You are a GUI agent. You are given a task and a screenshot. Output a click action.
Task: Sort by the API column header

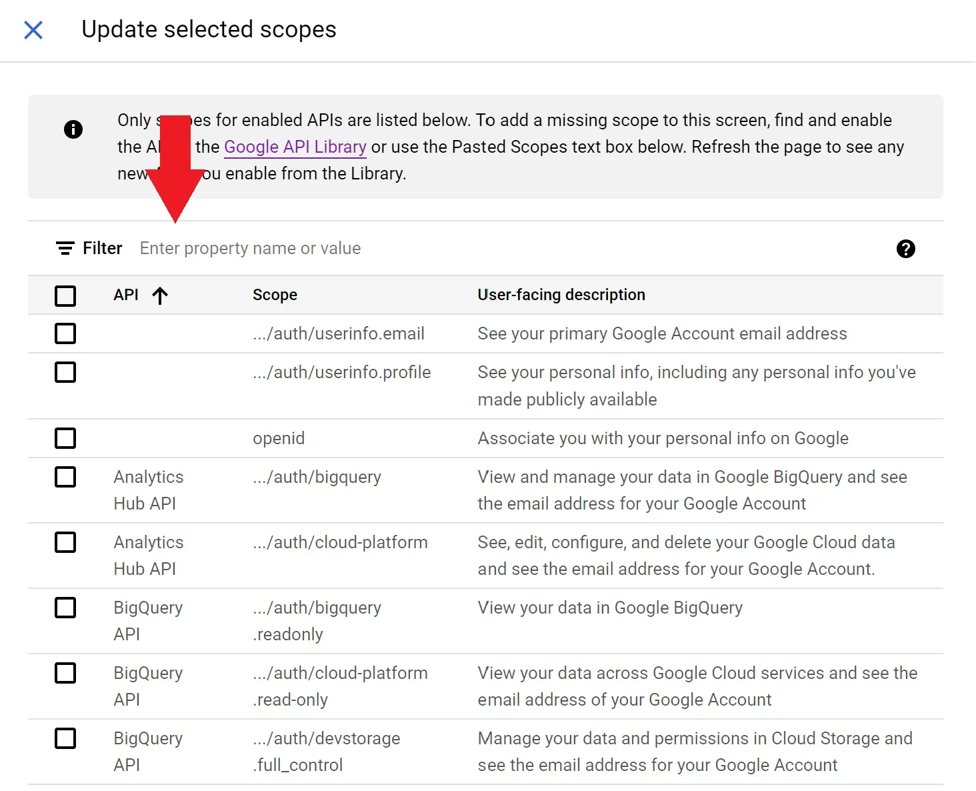click(126, 295)
